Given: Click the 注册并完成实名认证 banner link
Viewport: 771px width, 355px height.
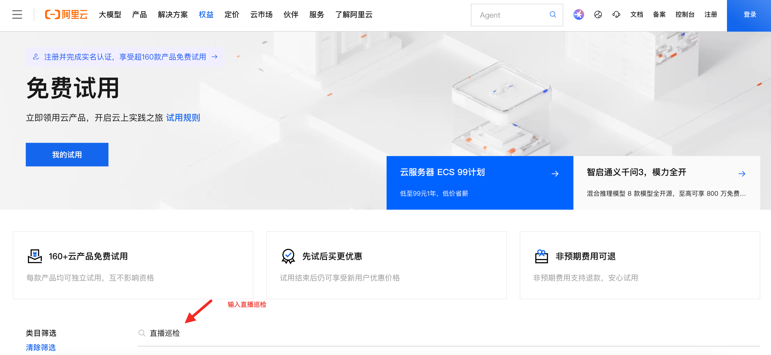Looking at the screenshot, I should (125, 57).
